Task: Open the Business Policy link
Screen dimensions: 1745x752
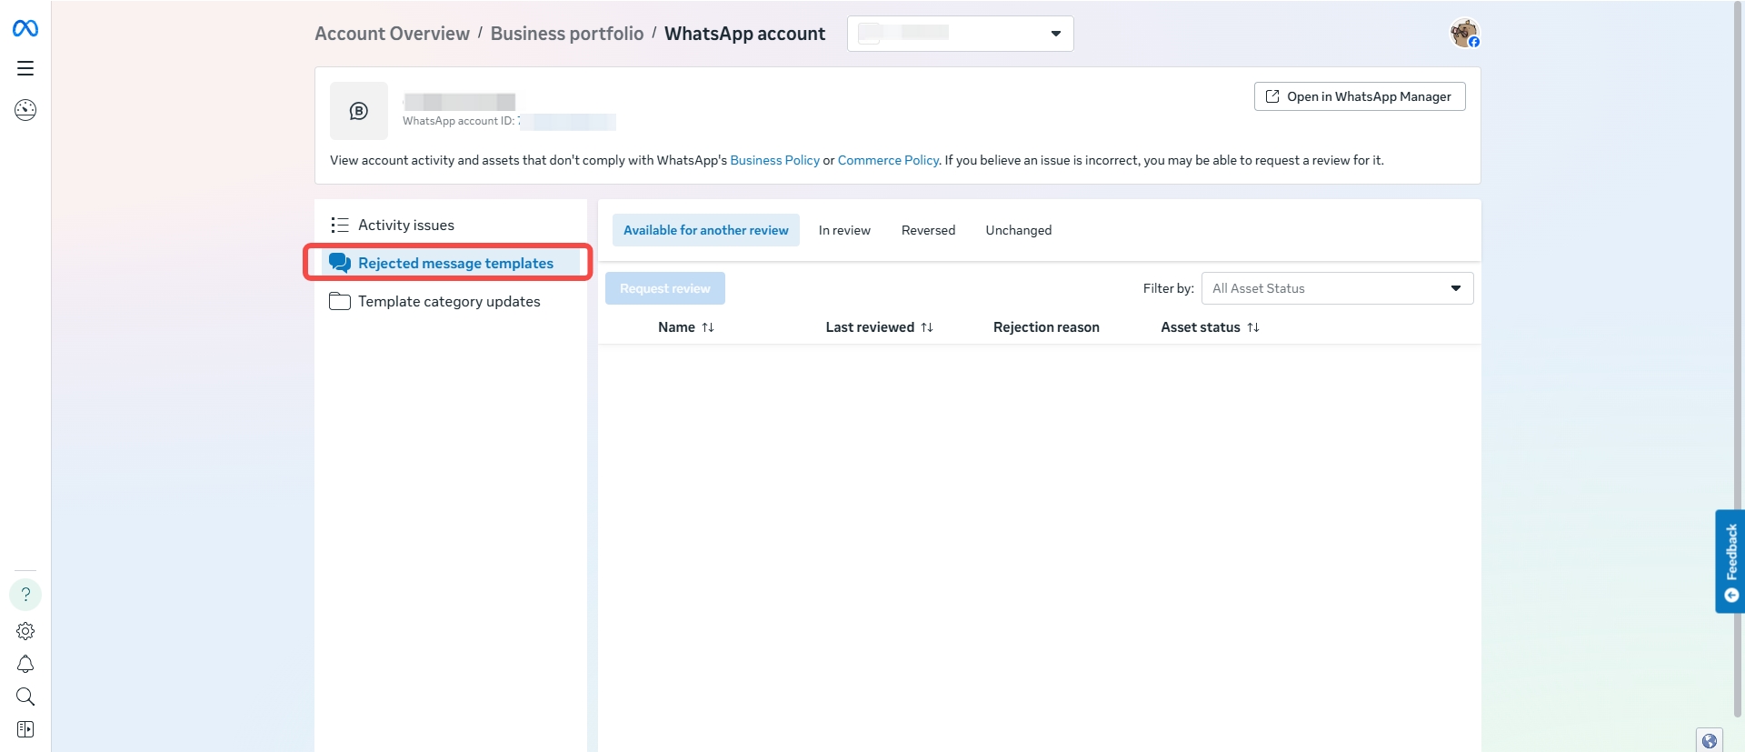Action: click(x=774, y=160)
